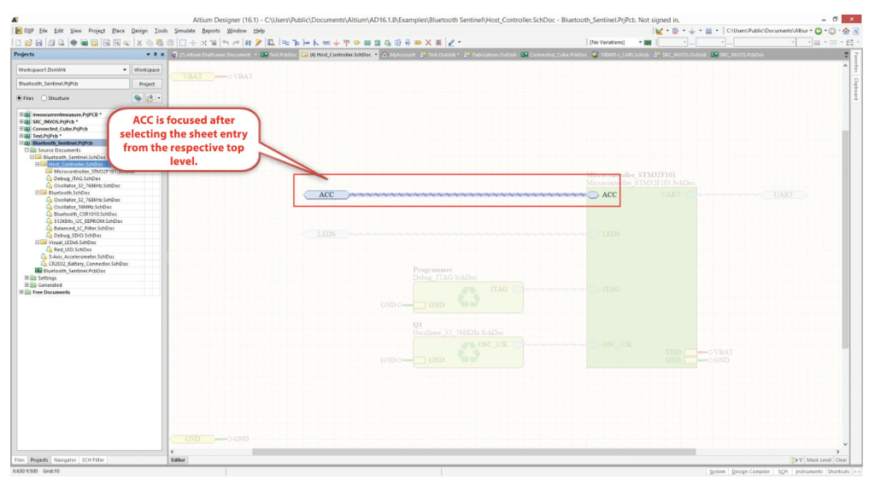The height and width of the screenshot is (480, 874).
Task: Save the document with floppy icon
Action: pos(38,43)
